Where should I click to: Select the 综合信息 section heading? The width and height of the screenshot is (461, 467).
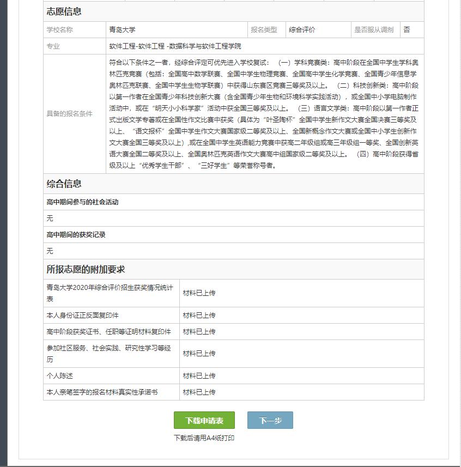(x=64, y=184)
